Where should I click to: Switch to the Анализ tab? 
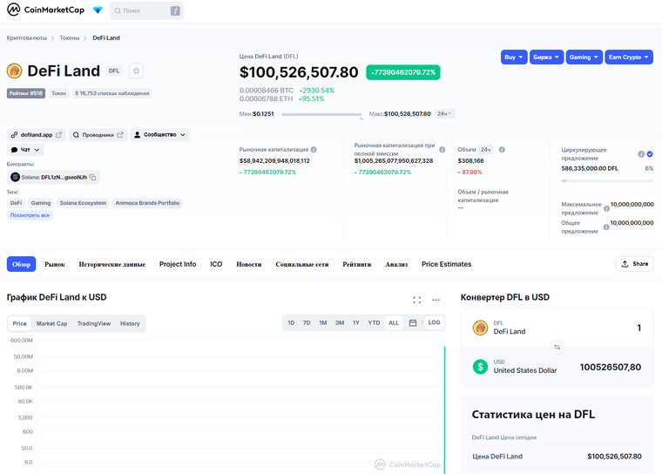(x=396, y=265)
